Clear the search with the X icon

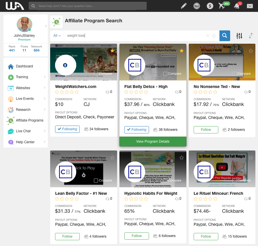[x=208, y=36]
